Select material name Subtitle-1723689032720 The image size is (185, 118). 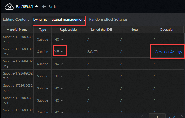coord(18,88)
